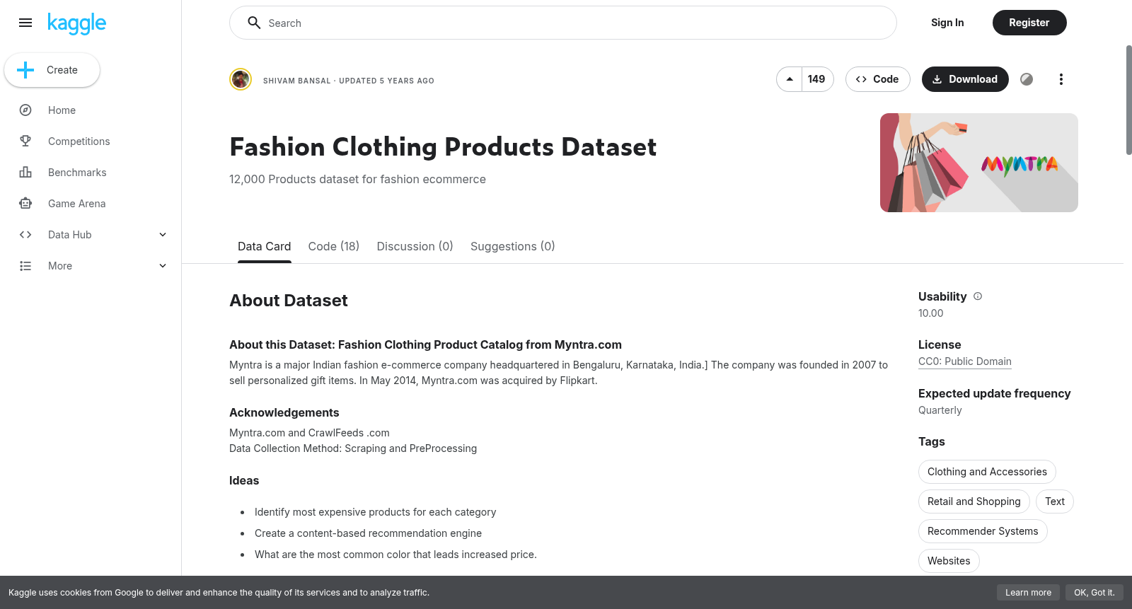Click the Search input field
The width and height of the screenshot is (1132, 609).
click(x=563, y=23)
